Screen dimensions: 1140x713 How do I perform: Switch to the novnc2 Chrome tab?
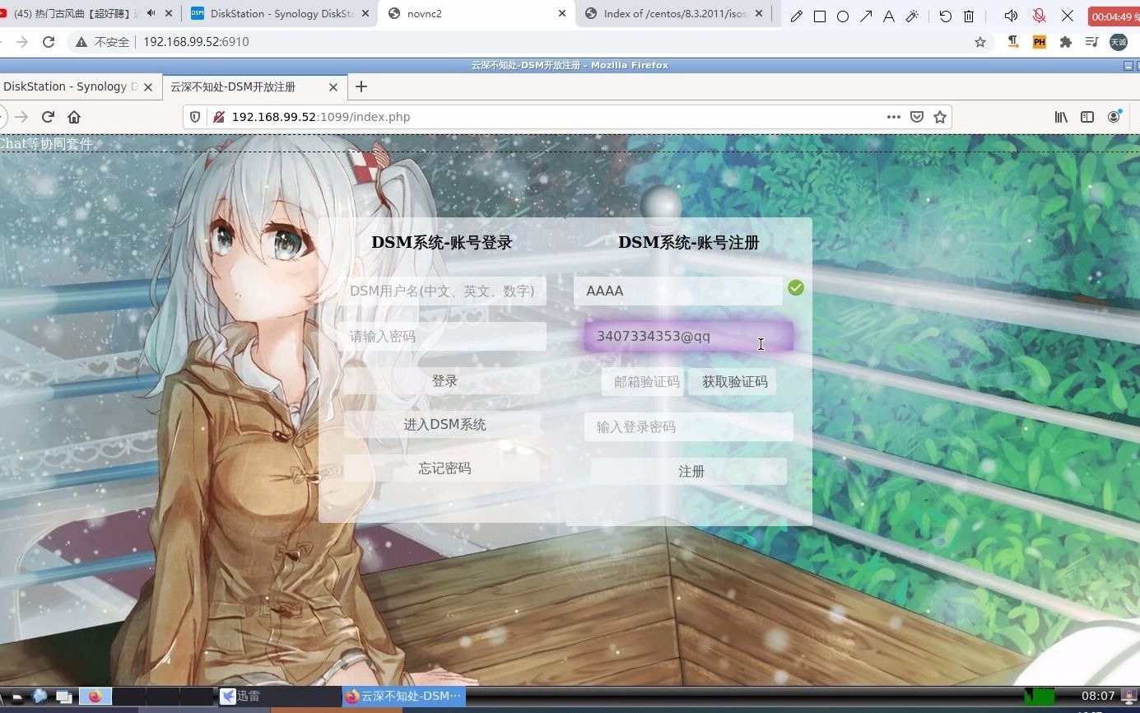(476, 14)
